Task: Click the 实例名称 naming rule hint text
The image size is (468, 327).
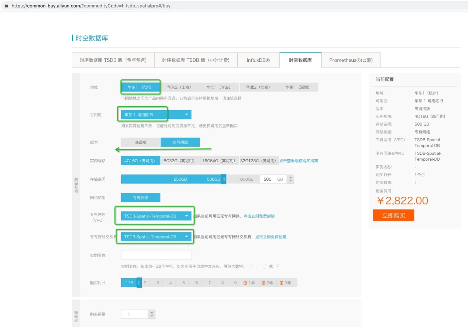Action: [200, 266]
